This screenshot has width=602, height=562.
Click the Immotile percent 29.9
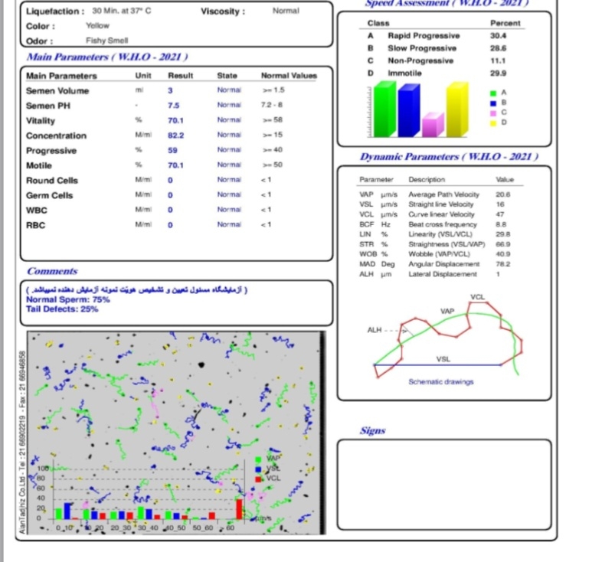[498, 74]
